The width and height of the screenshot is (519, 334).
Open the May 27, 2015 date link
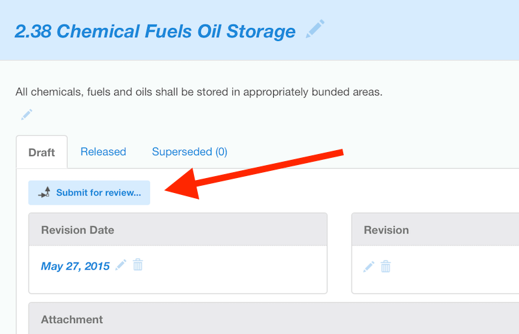(x=75, y=266)
